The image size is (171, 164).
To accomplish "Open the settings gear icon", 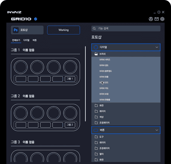I will coord(162,19).
